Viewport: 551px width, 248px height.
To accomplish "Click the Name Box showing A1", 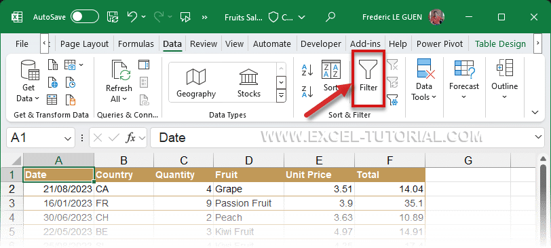I will 37,137.
